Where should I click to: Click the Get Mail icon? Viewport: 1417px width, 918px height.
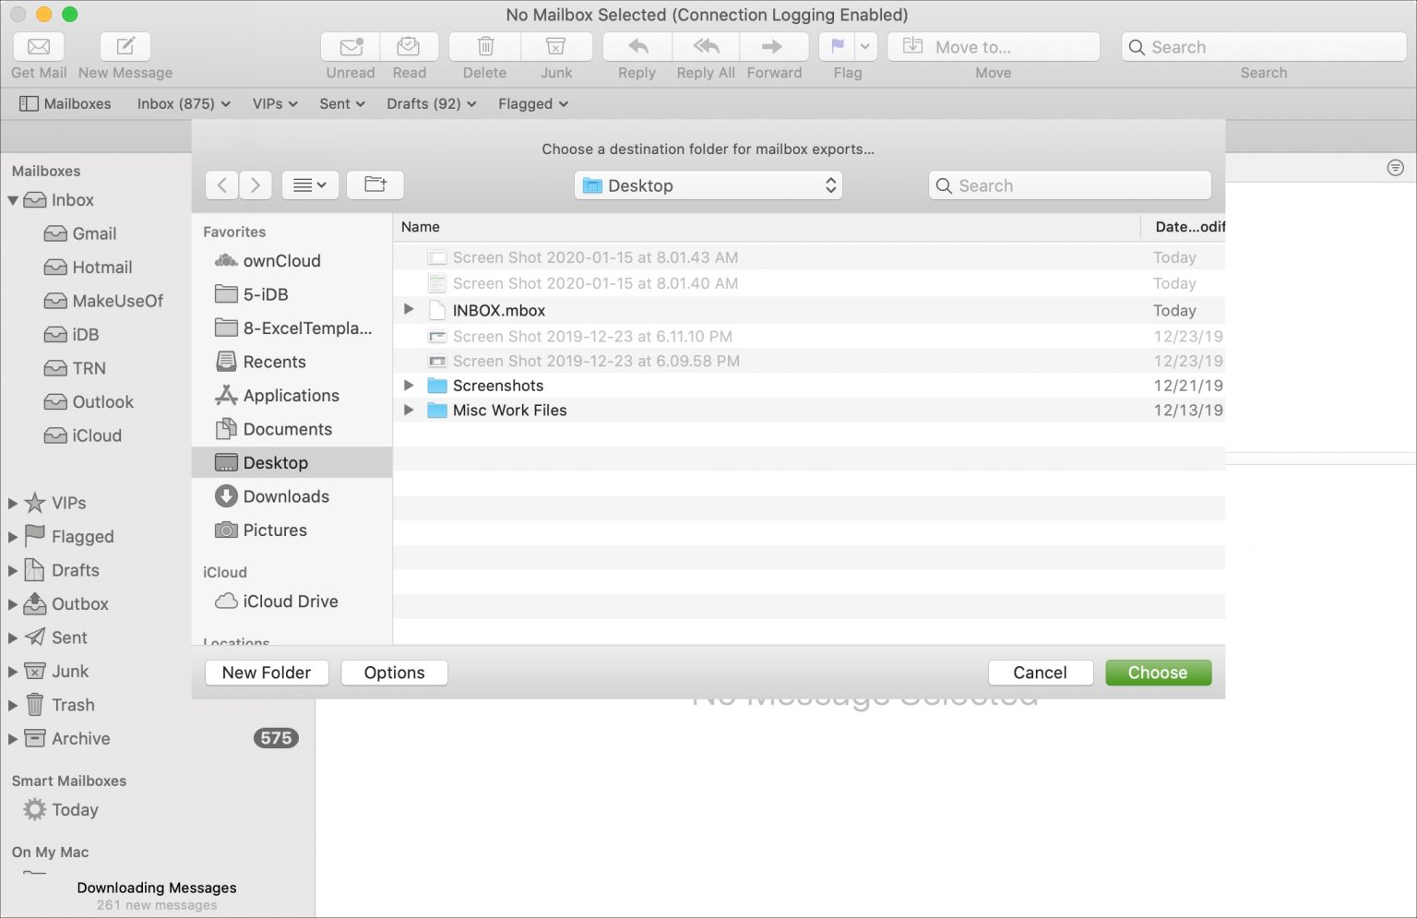coord(38,46)
